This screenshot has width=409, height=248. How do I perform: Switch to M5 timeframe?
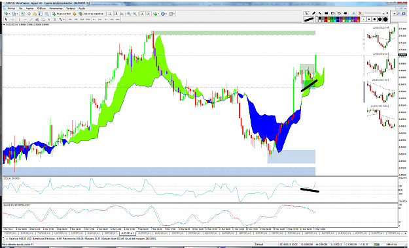(x=76, y=20)
